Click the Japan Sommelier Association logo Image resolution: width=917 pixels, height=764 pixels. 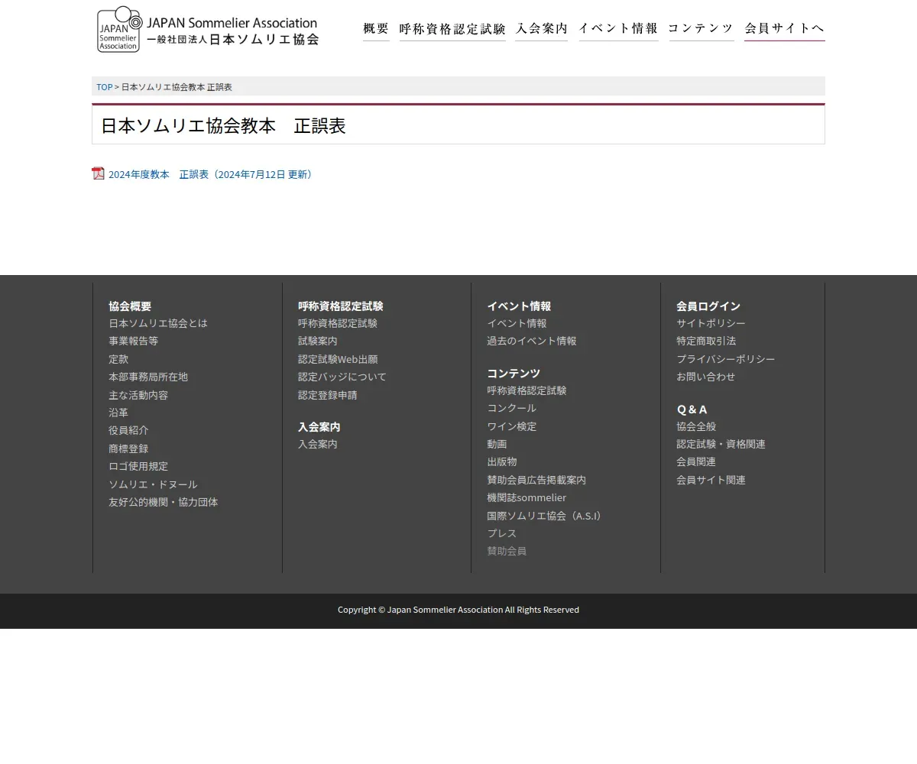tap(208, 29)
